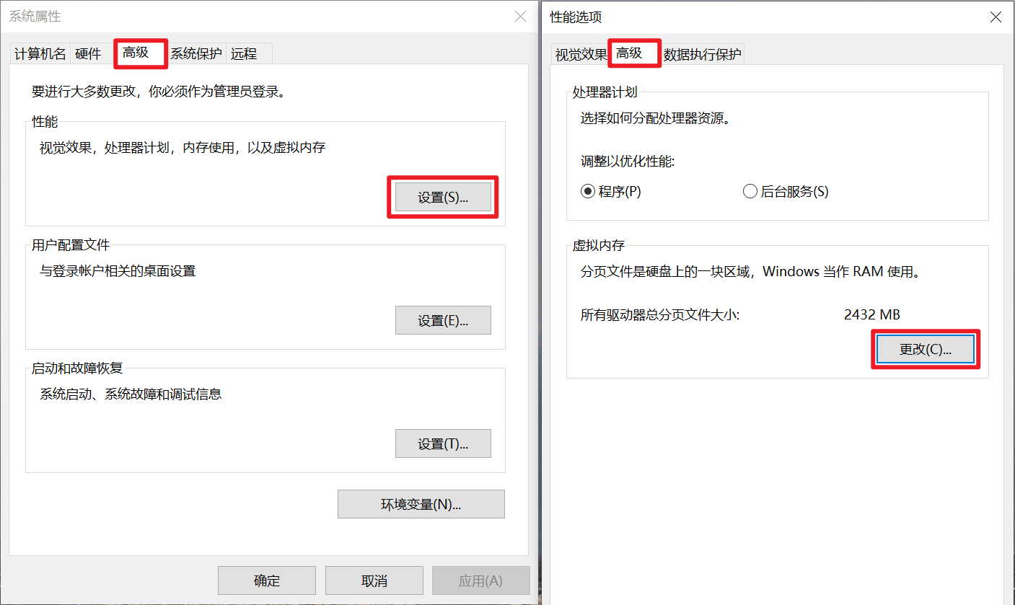Close the 性能选项 dialog window
The width and height of the screenshot is (1015, 605).
point(996,16)
